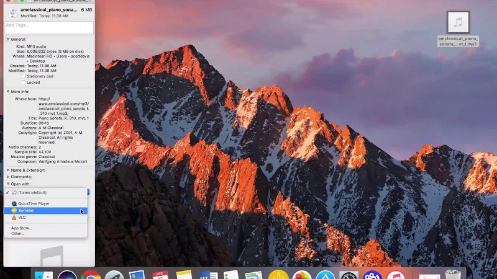Click the Created date Today, 11:38 AM
Image resolution: width=497 pixels, height=279 pixels.
[42, 66]
